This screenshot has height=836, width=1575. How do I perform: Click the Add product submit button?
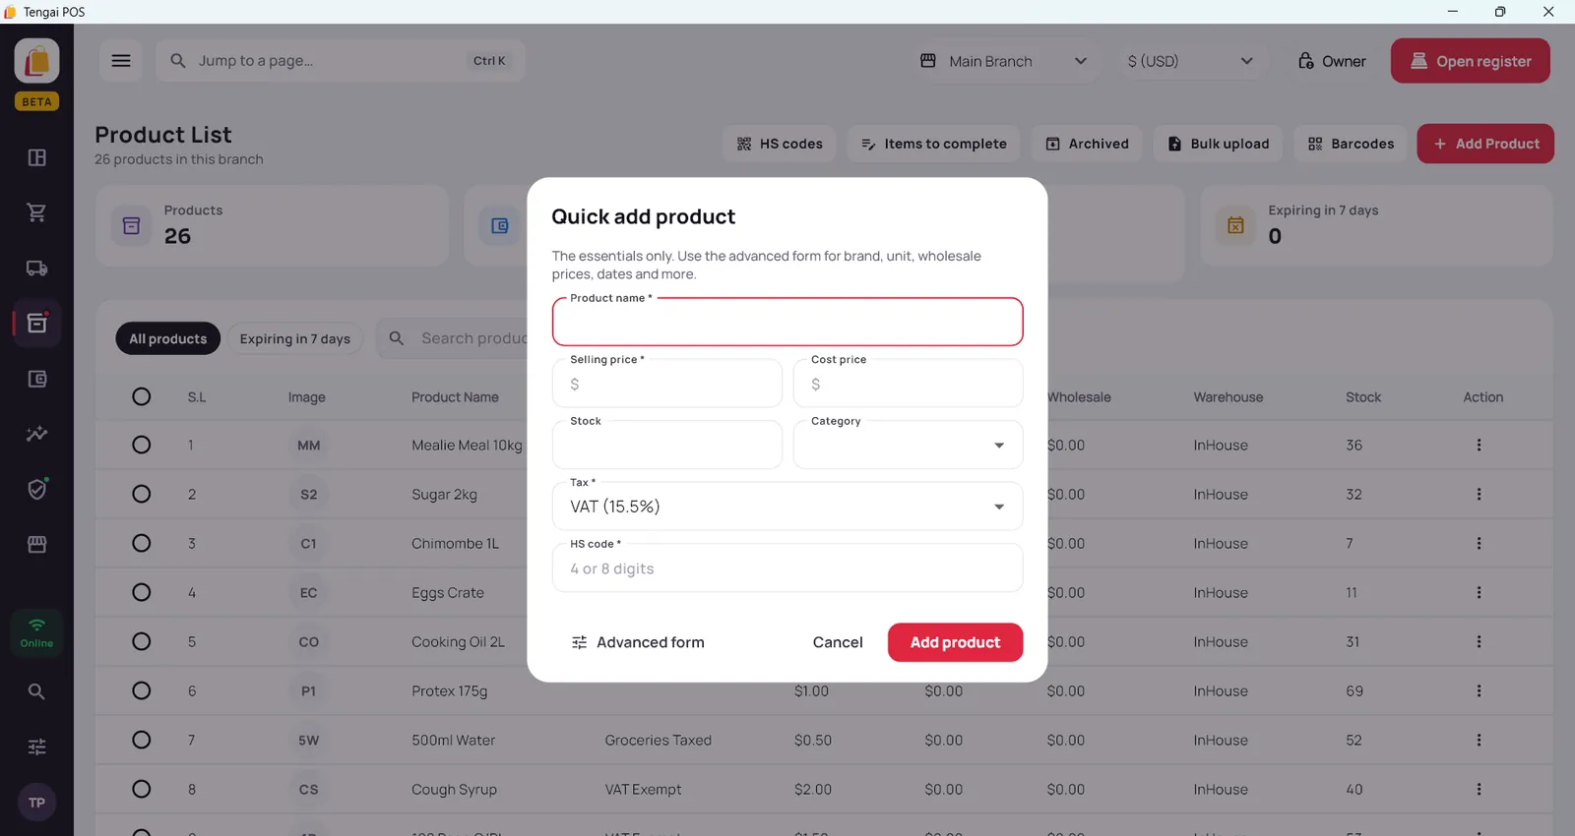tap(955, 642)
